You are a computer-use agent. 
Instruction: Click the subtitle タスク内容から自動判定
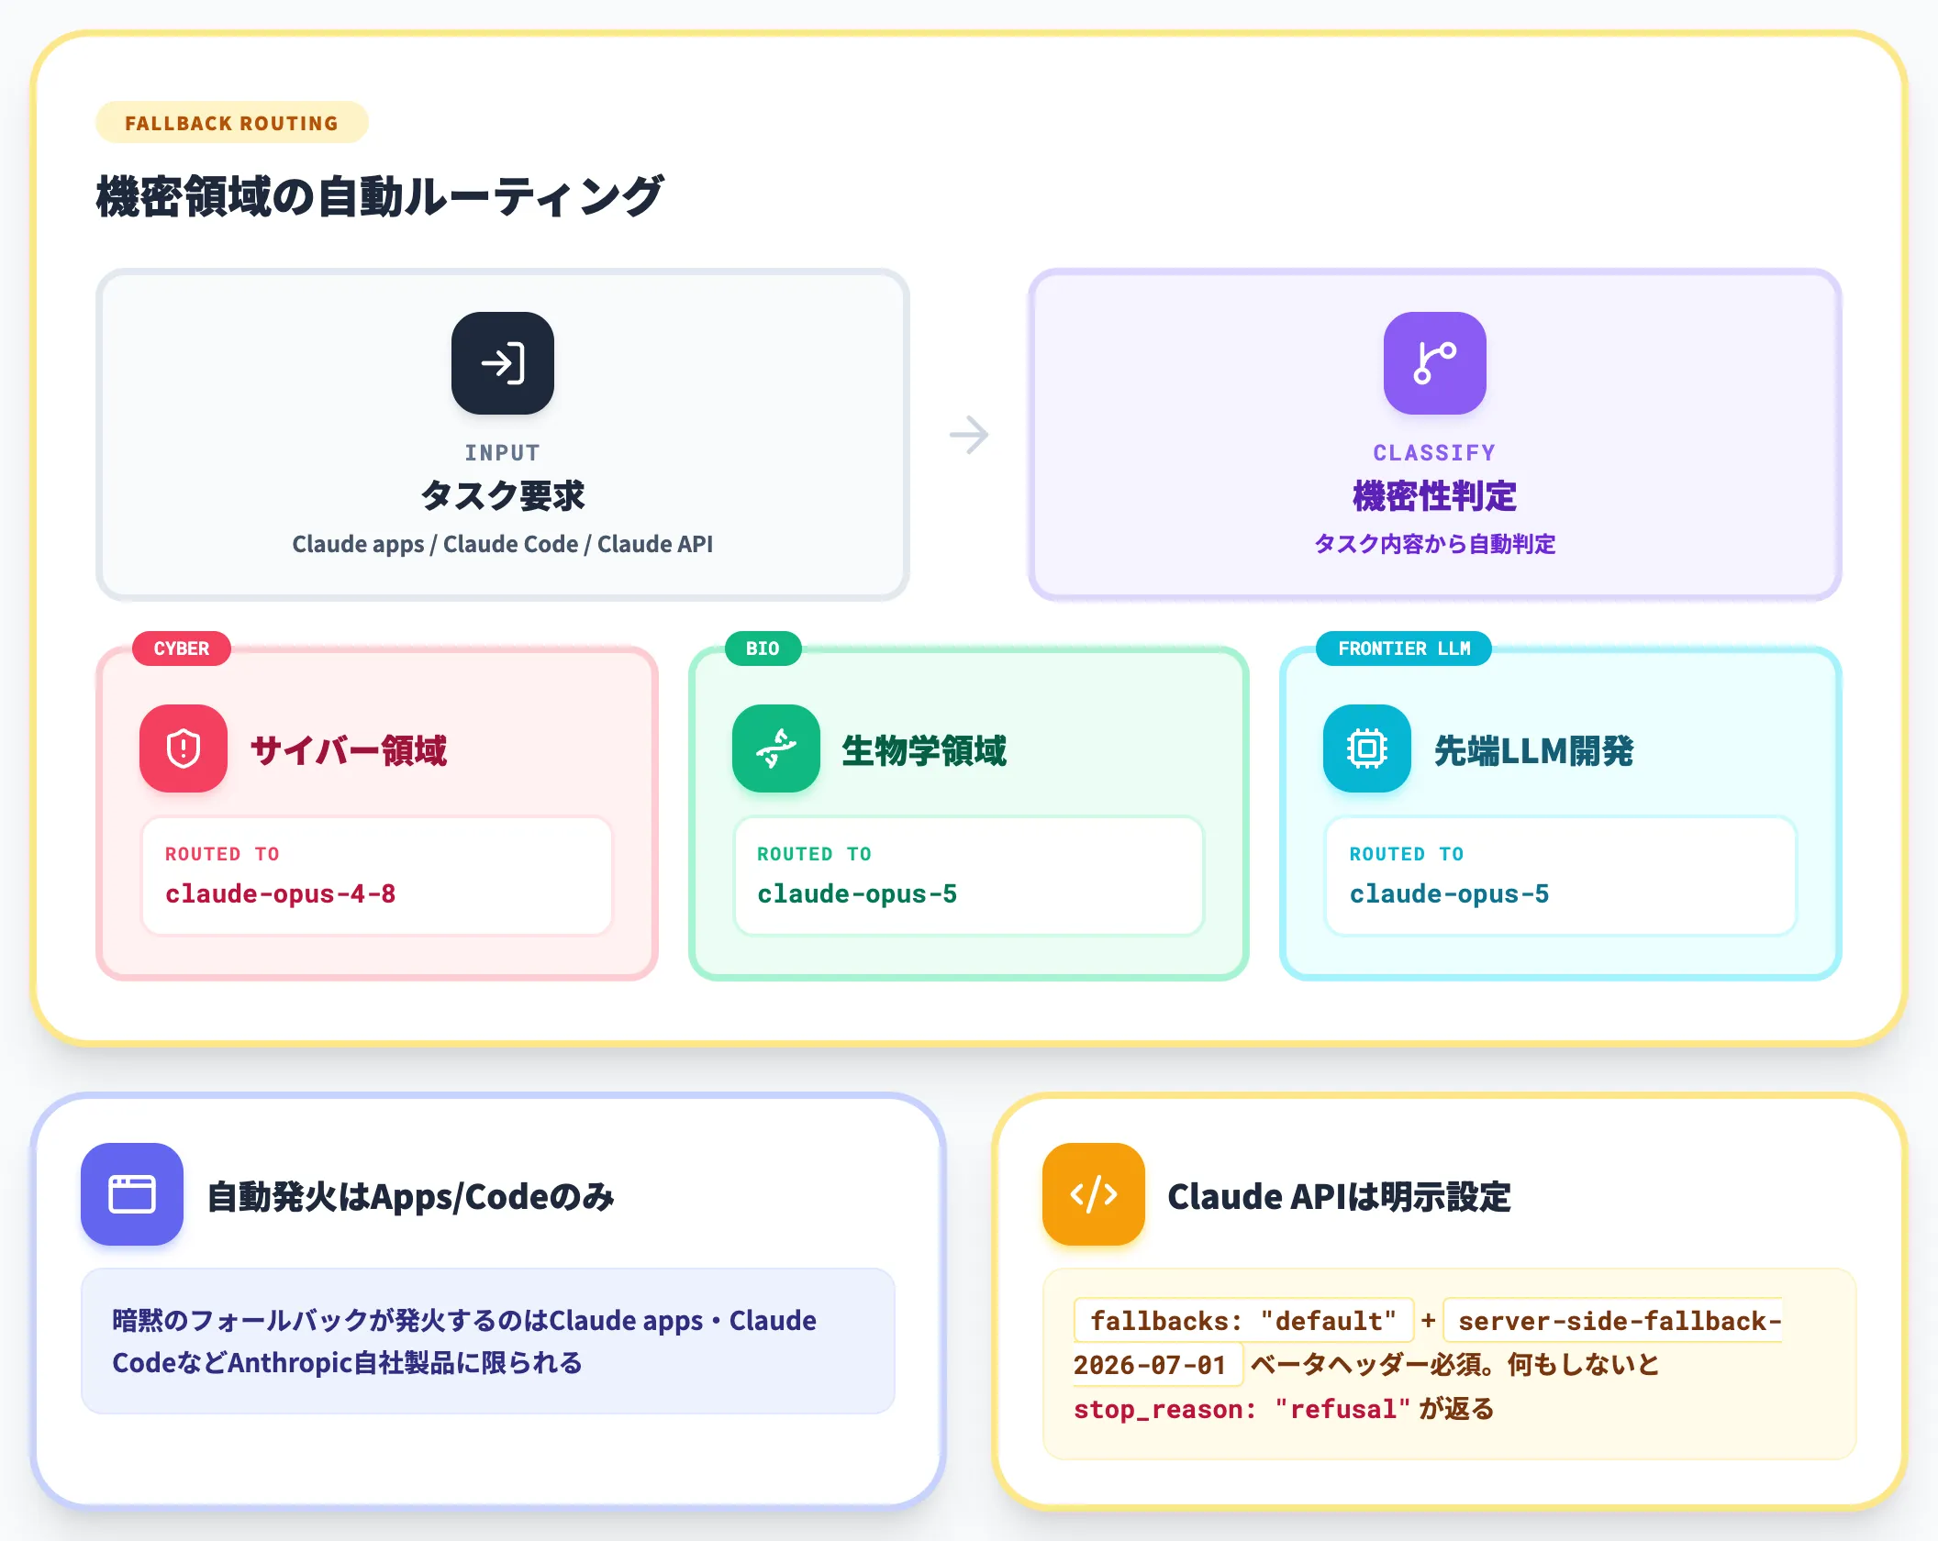[1434, 544]
